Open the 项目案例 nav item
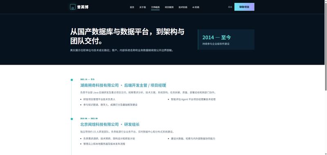Image resolution: width=327 pixels, height=155 pixels. pyautogui.click(x=169, y=7)
